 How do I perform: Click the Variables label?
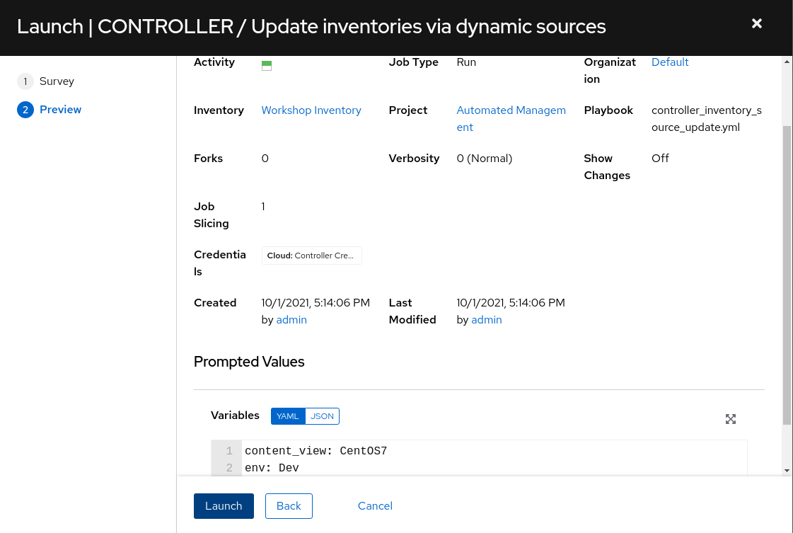tap(235, 415)
